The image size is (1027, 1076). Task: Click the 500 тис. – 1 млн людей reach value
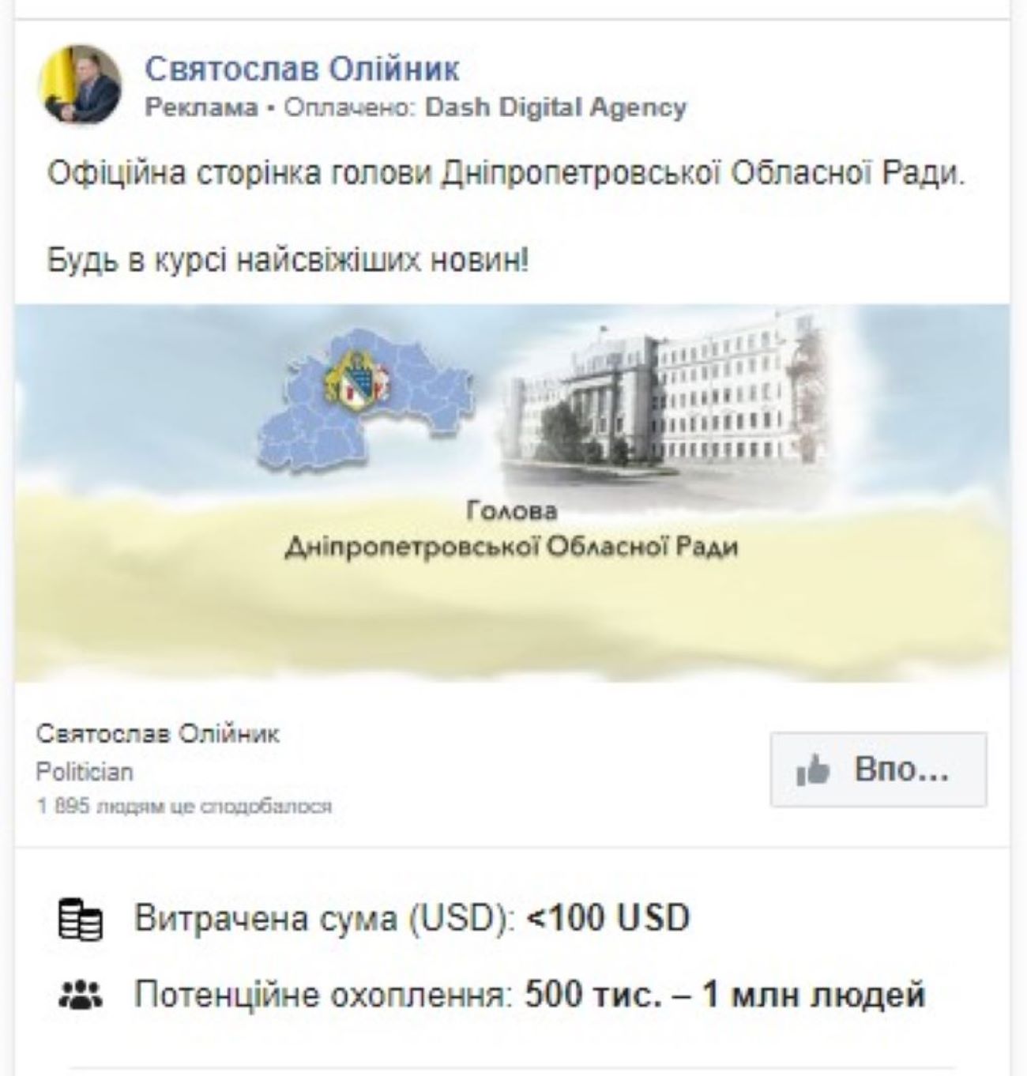724,994
